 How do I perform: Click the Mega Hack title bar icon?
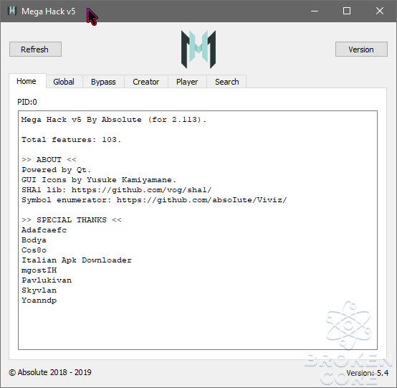[x=12, y=11]
